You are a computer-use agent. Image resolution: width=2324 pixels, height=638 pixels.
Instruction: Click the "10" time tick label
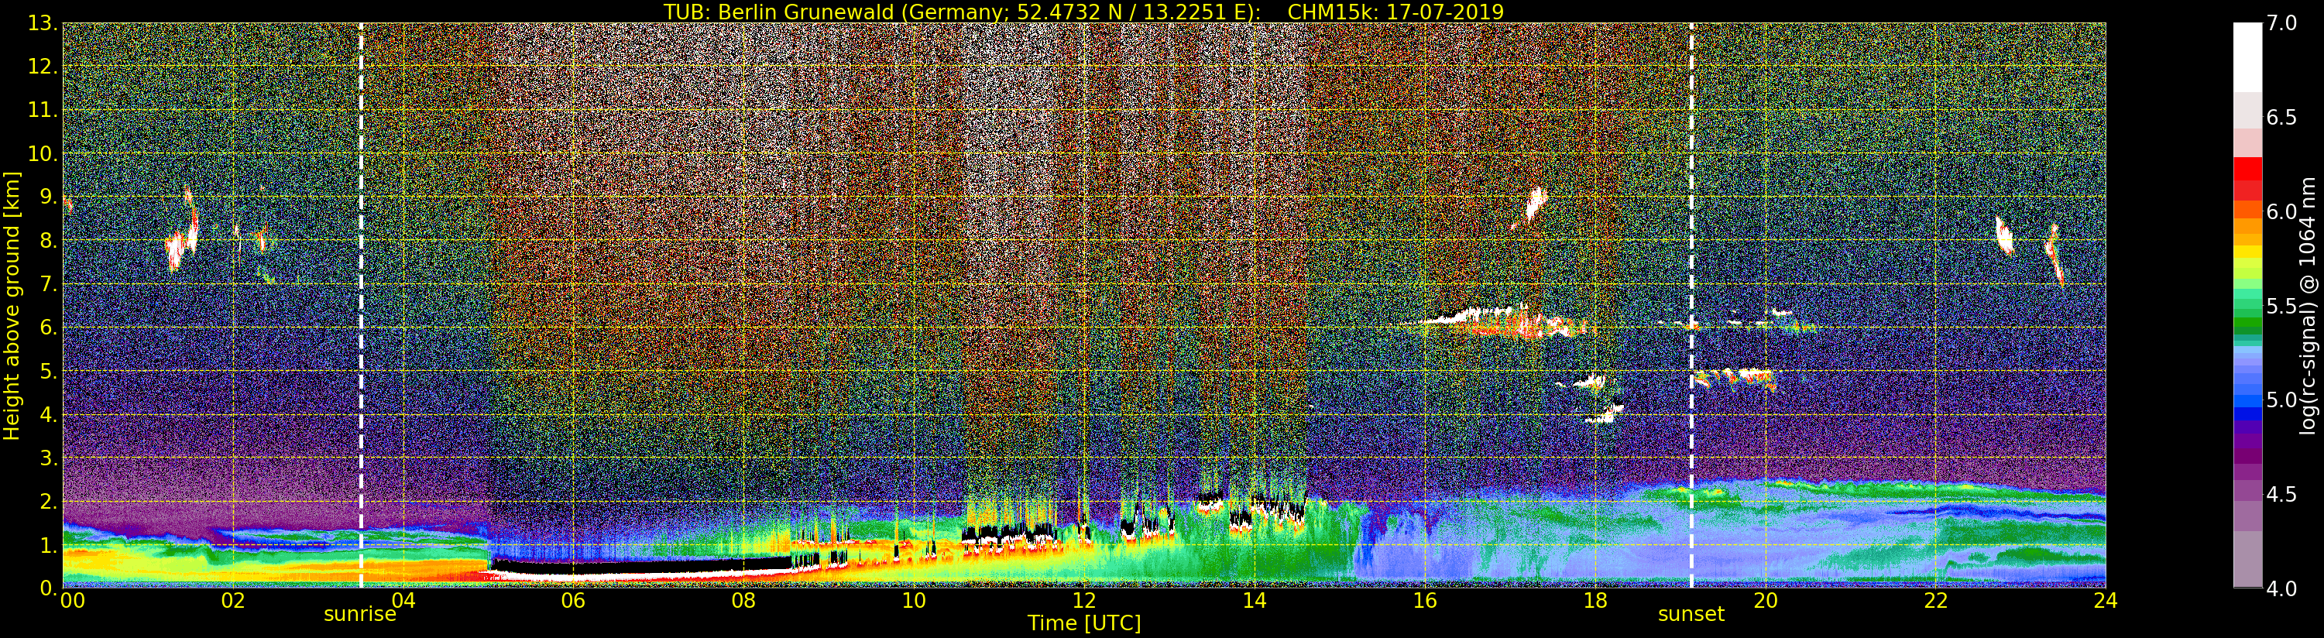click(x=913, y=600)
